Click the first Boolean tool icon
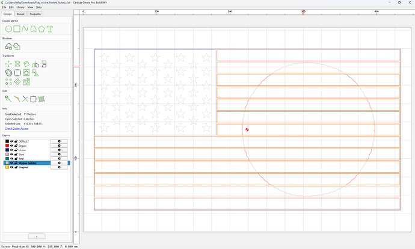 [x=8, y=46]
